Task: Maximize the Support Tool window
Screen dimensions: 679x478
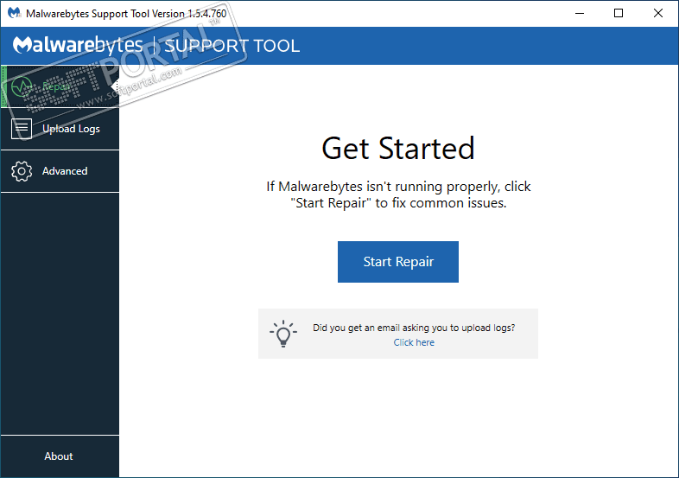Action: [619, 14]
